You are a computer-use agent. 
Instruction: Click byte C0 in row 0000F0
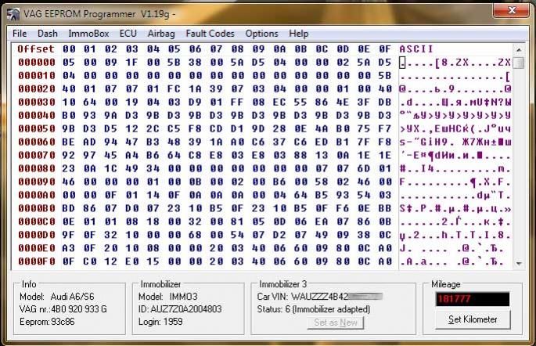click(90, 261)
